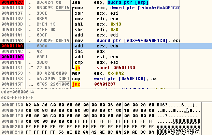Select the yellow-highlighted jb mnemonic
The height and width of the screenshot is (135, 212).
tap(77, 68)
